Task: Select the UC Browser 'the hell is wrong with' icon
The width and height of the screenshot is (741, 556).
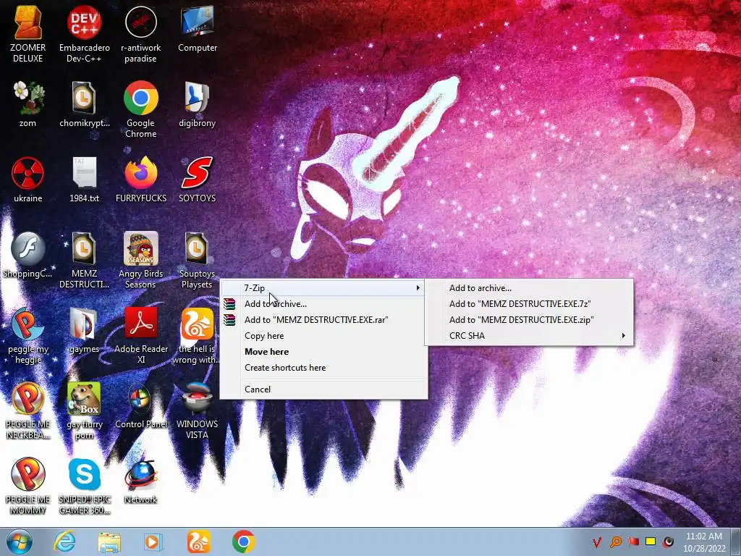Action: (x=197, y=336)
